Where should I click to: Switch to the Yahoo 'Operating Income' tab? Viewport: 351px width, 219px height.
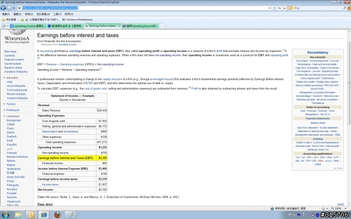140,26
